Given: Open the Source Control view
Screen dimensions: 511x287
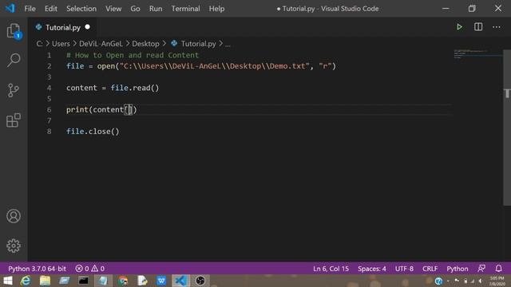Looking at the screenshot, I should pyautogui.click(x=14, y=90).
